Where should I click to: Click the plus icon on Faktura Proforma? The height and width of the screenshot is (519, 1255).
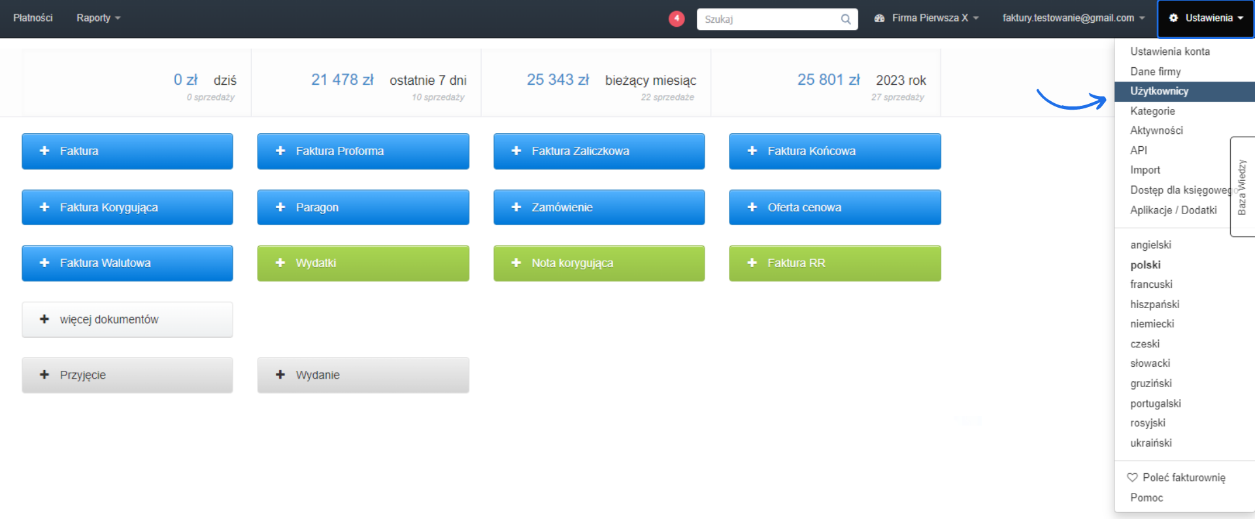coord(280,151)
